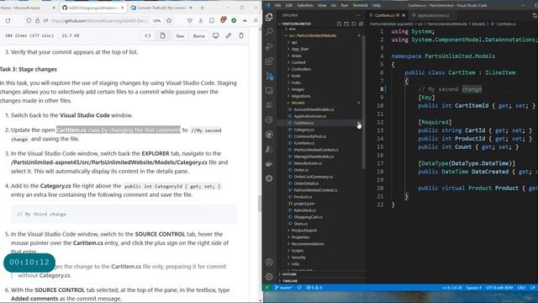Click Spaces: 4 indentation in status bar
Screen dimensions: 538x303
click(x=474, y=288)
